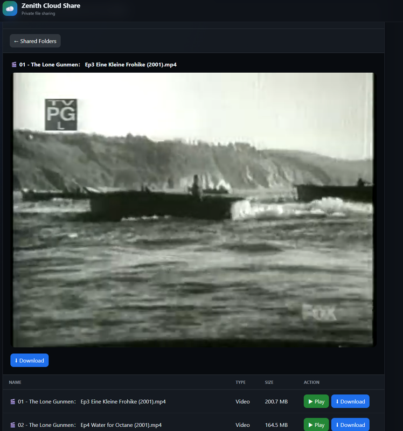
Task: Click film icon beside the player title
Action: (x=14, y=65)
